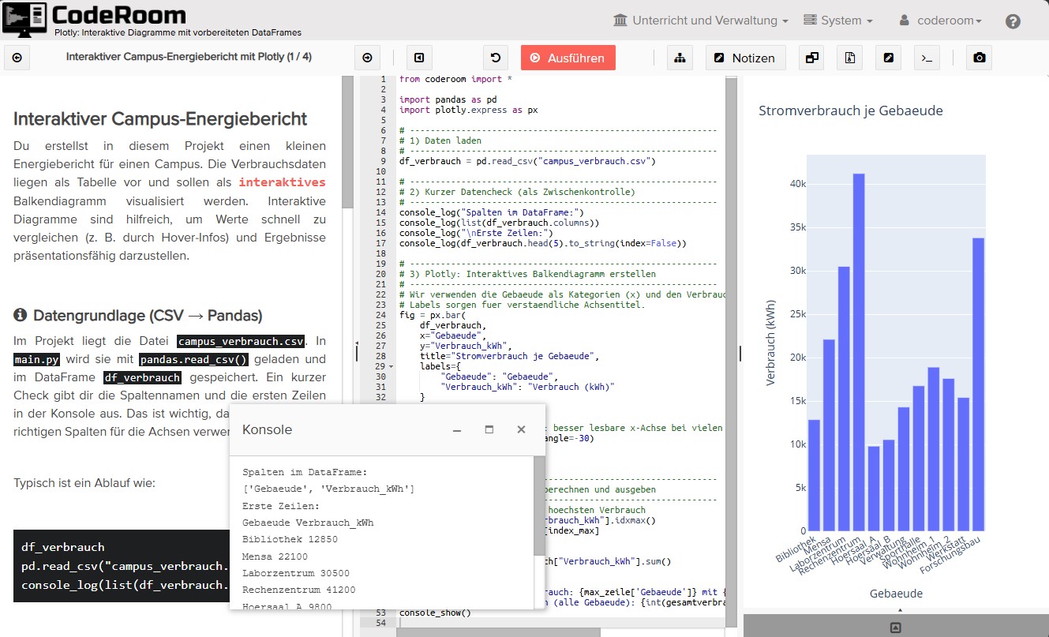Click the chart title Stromverbrauch je Gebaeude

(851, 111)
